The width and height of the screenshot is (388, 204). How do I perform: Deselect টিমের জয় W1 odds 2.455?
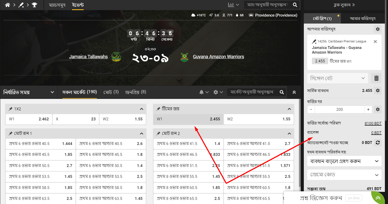point(188,119)
